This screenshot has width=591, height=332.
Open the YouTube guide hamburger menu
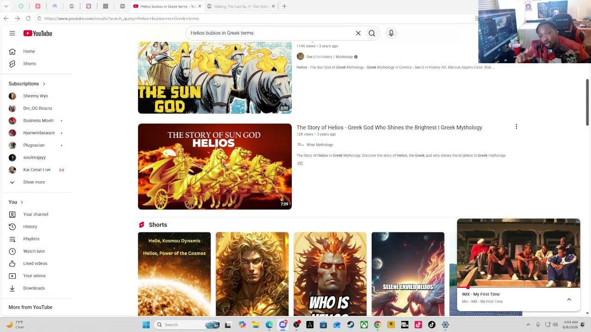(12, 33)
